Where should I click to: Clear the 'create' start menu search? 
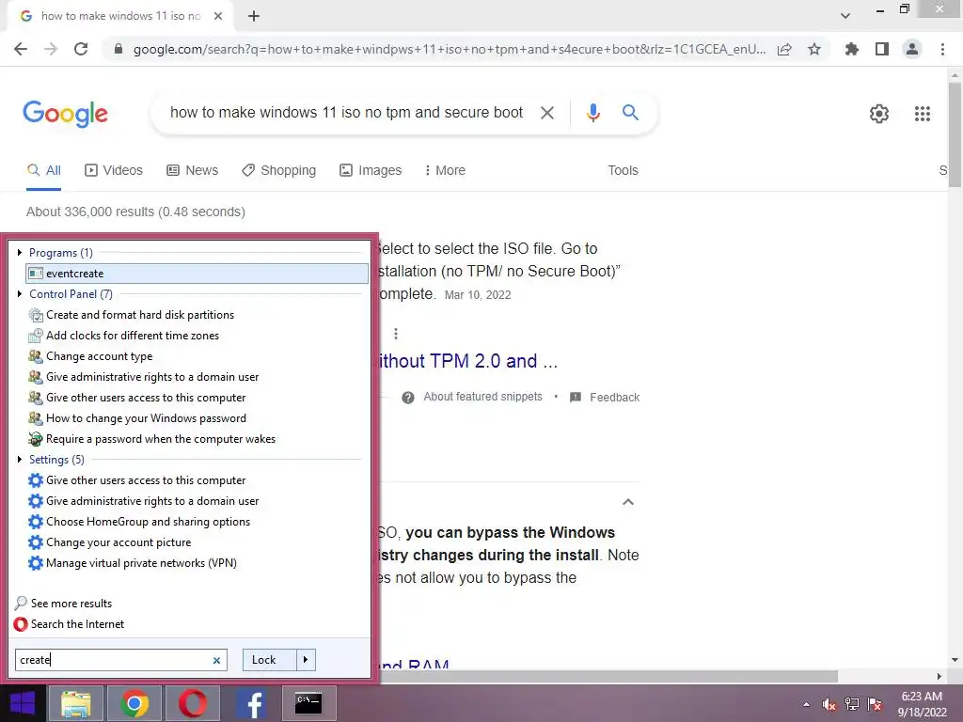pos(216,661)
